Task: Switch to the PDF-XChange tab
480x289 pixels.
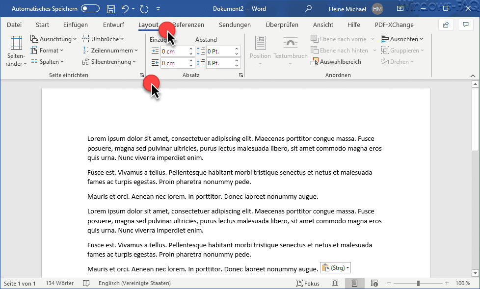Action: (394, 25)
